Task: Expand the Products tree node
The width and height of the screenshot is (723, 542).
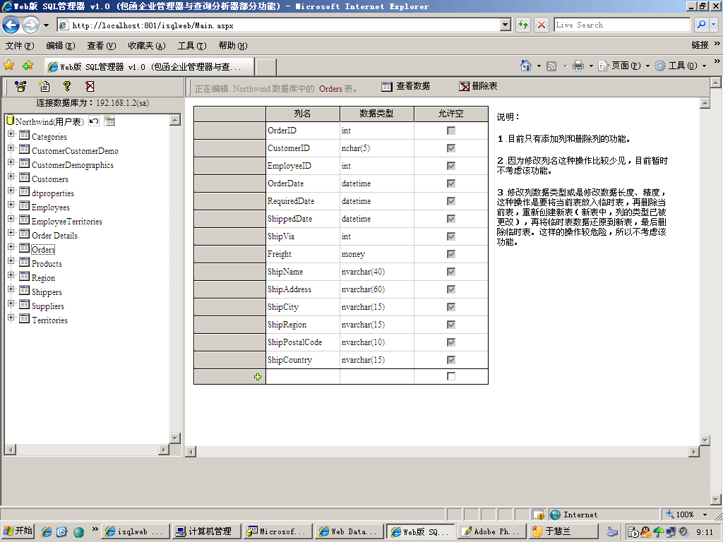Action: 11,261
